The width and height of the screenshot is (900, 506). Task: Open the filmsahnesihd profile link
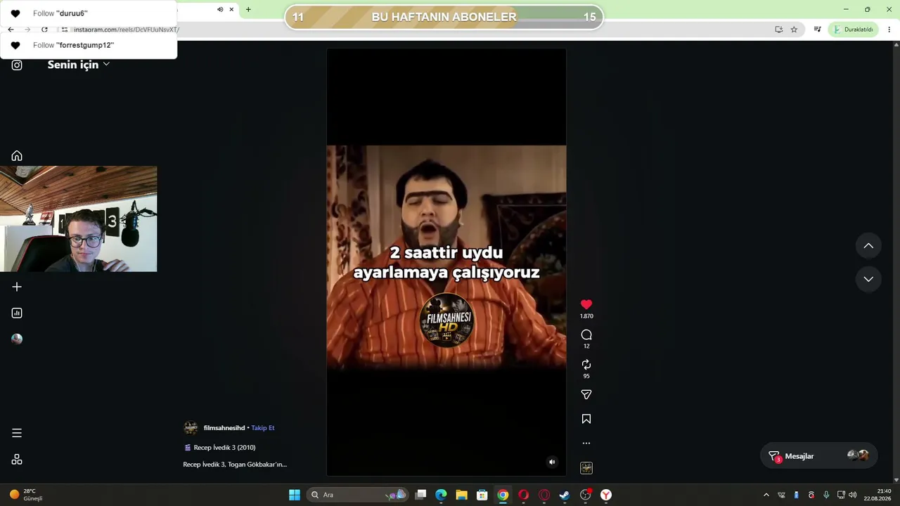[224, 428]
